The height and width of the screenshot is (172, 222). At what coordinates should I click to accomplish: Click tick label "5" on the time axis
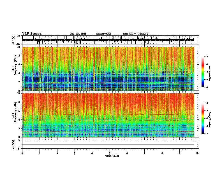110,153
